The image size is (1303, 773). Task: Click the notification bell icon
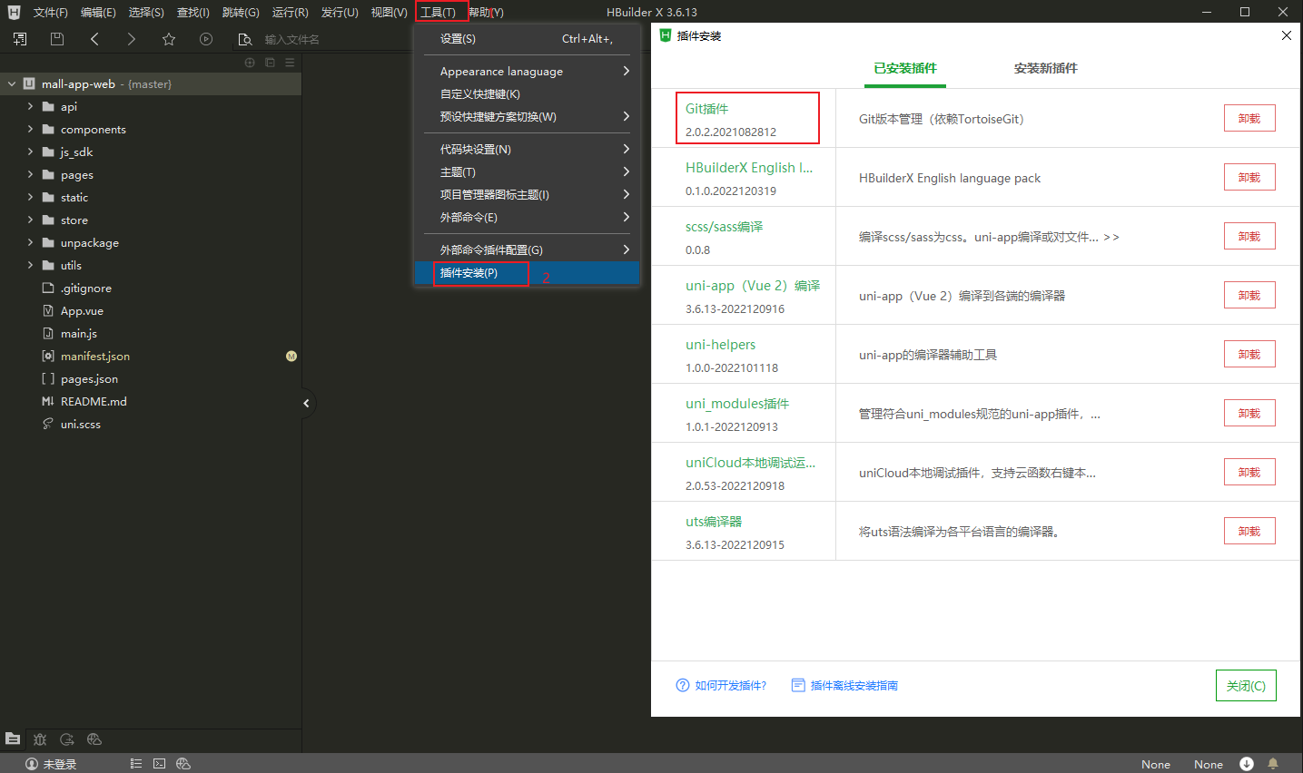[1273, 764]
